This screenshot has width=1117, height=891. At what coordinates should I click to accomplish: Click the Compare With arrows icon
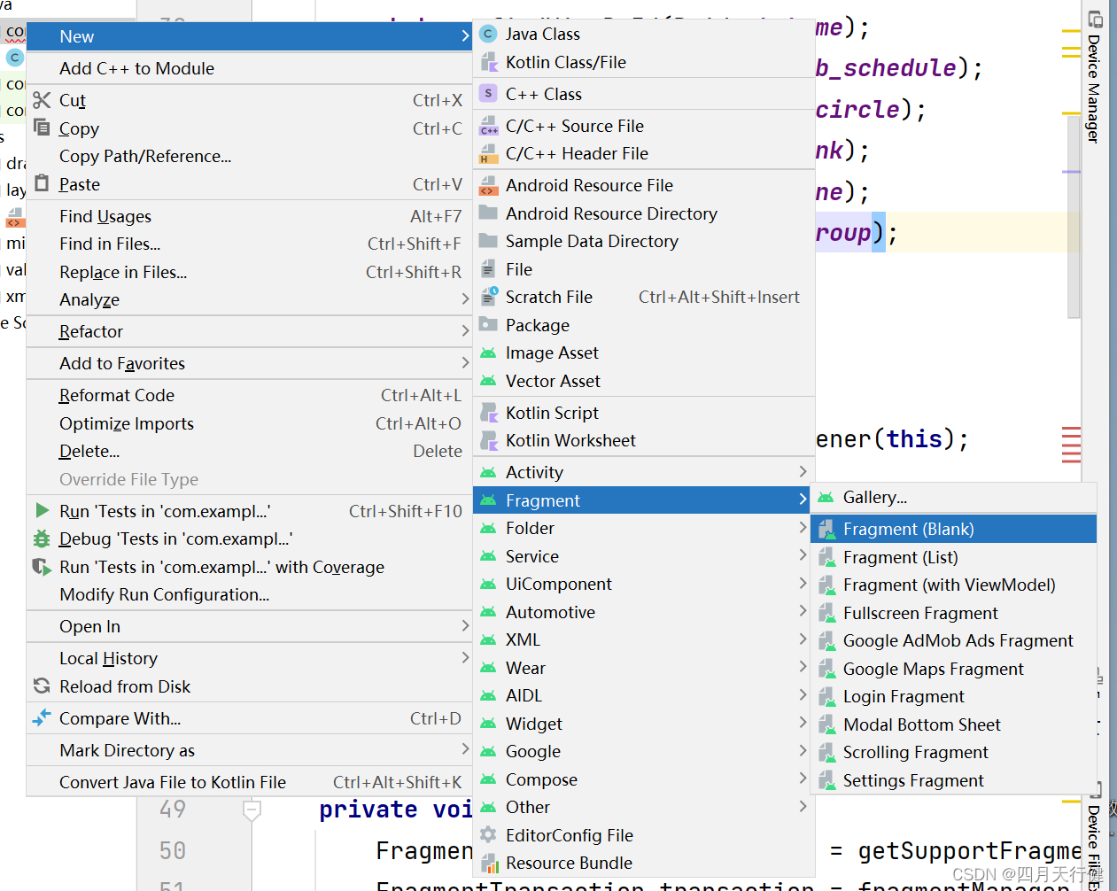pyautogui.click(x=42, y=718)
